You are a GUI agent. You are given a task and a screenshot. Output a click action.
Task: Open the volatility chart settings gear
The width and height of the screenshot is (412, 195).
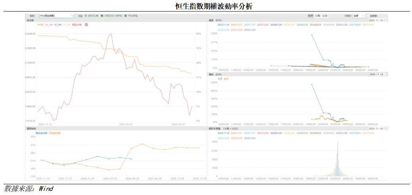(x=87, y=25)
